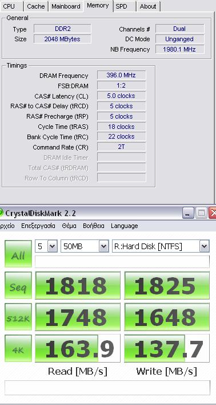
Task: Start the Seq benchmark test
Action: click(18, 285)
